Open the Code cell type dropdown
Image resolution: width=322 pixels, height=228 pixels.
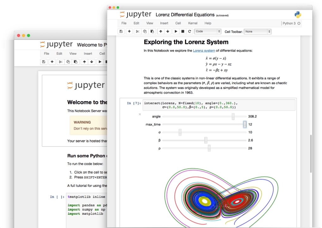coord(207,31)
